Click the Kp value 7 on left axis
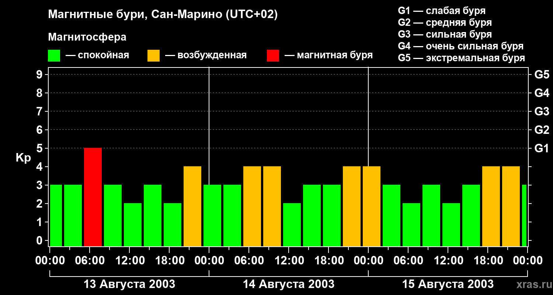 point(40,112)
